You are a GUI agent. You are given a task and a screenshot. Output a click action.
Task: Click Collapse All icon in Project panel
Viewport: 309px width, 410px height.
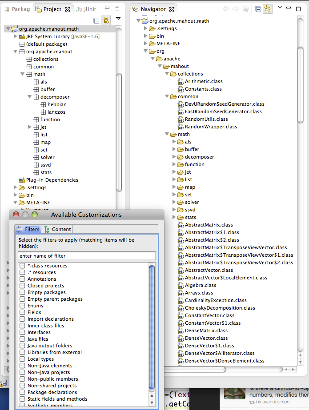click(x=96, y=20)
